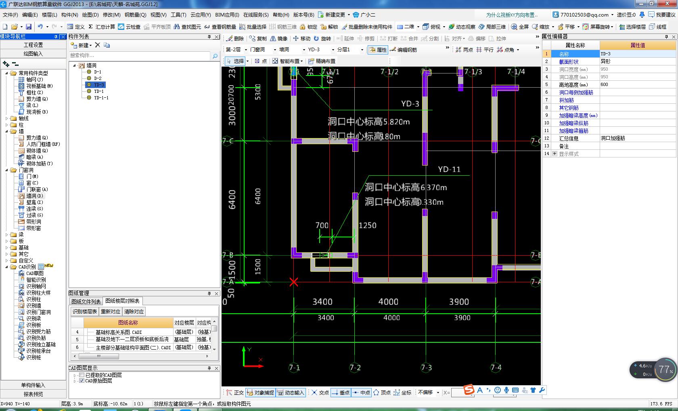678x411 pixels.
Task: Expand the 轴线 tree node
Action: pos(7,118)
